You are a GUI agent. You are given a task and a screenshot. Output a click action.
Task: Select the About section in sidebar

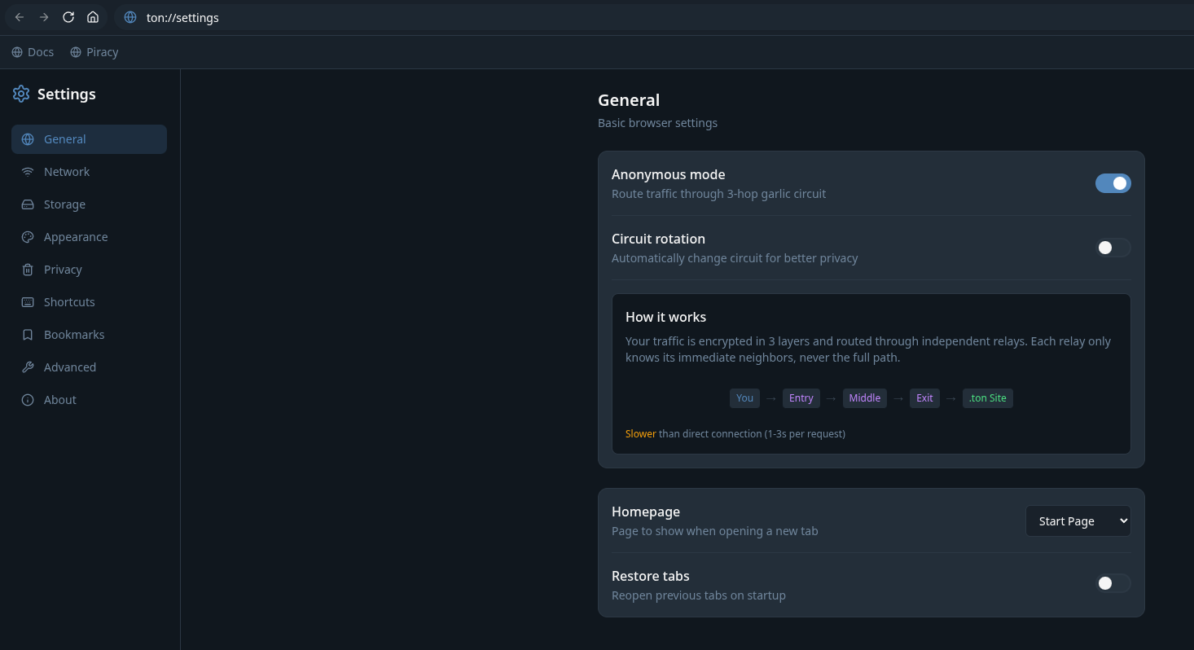[59, 400]
